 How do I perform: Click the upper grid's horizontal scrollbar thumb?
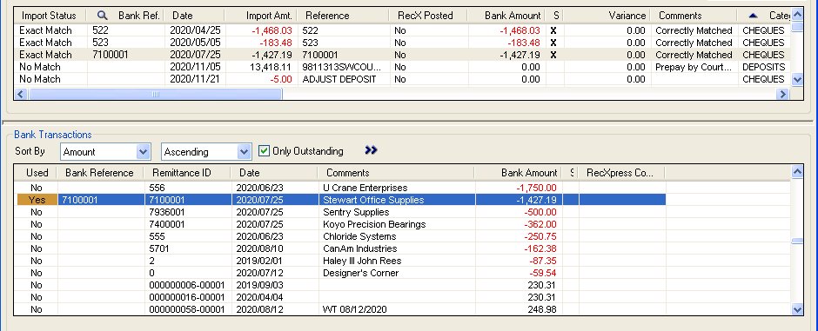[x=156, y=94]
